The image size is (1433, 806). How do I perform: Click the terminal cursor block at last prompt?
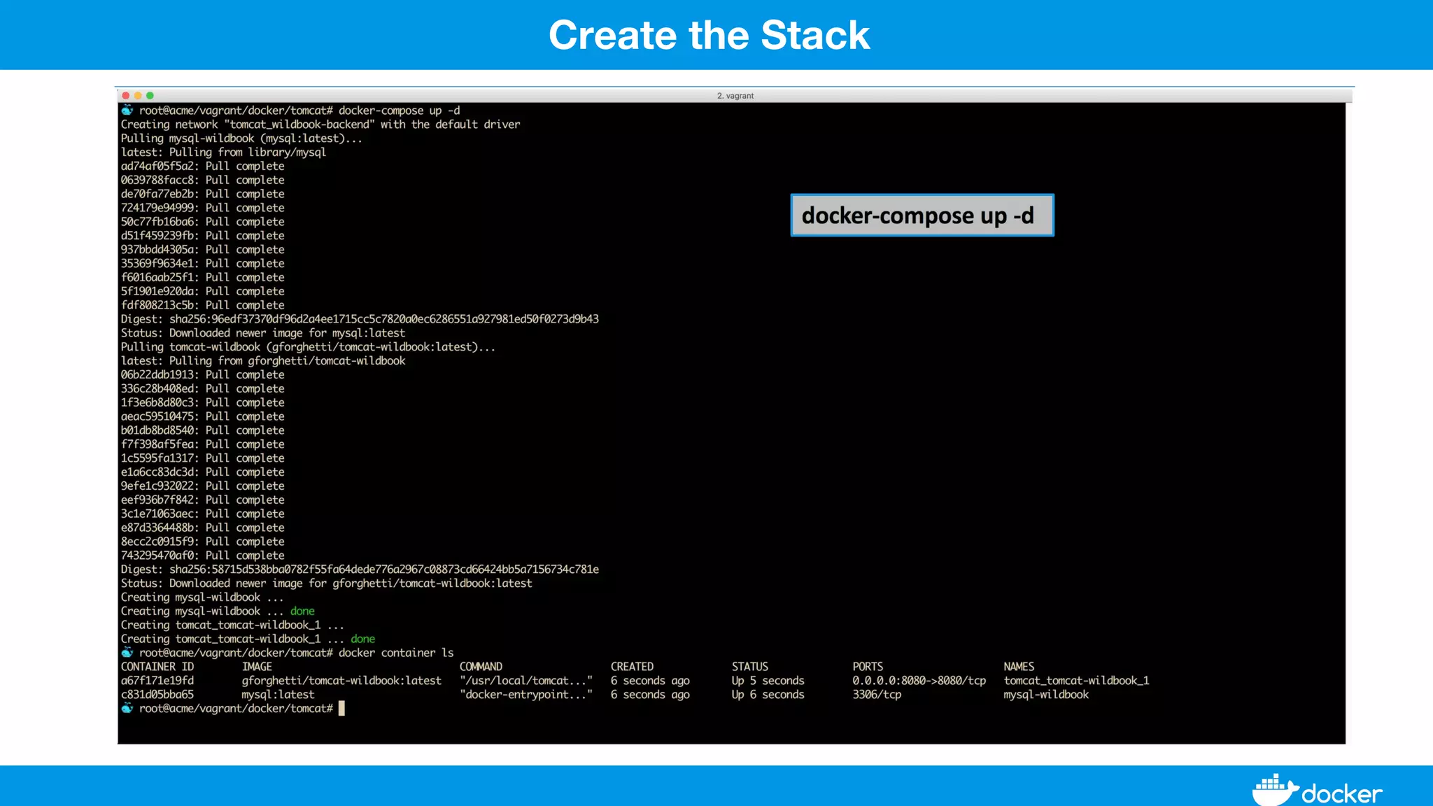tap(341, 708)
